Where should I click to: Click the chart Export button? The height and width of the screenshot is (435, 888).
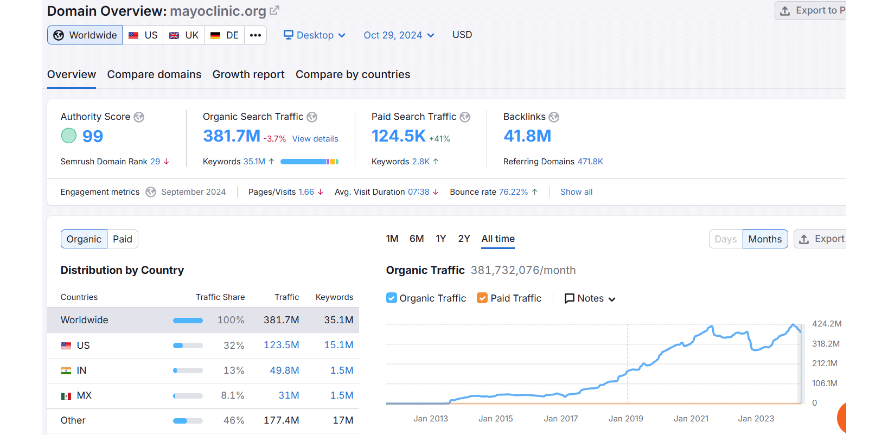point(820,239)
